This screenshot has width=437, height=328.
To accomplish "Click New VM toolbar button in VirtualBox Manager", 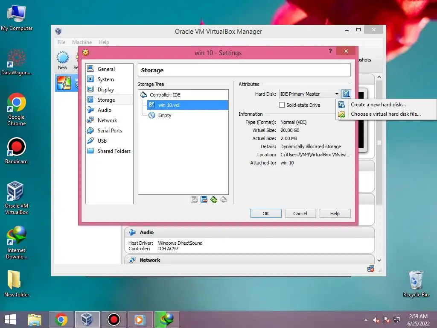I will pyautogui.click(x=63, y=60).
